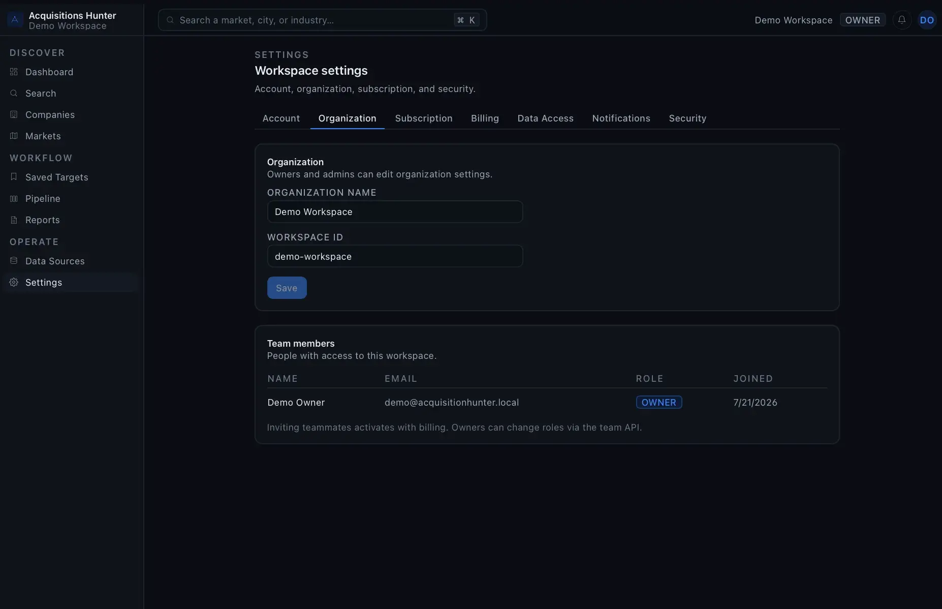Click the Markets map icon
The width and height of the screenshot is (942, 609).
click(14, 136)
